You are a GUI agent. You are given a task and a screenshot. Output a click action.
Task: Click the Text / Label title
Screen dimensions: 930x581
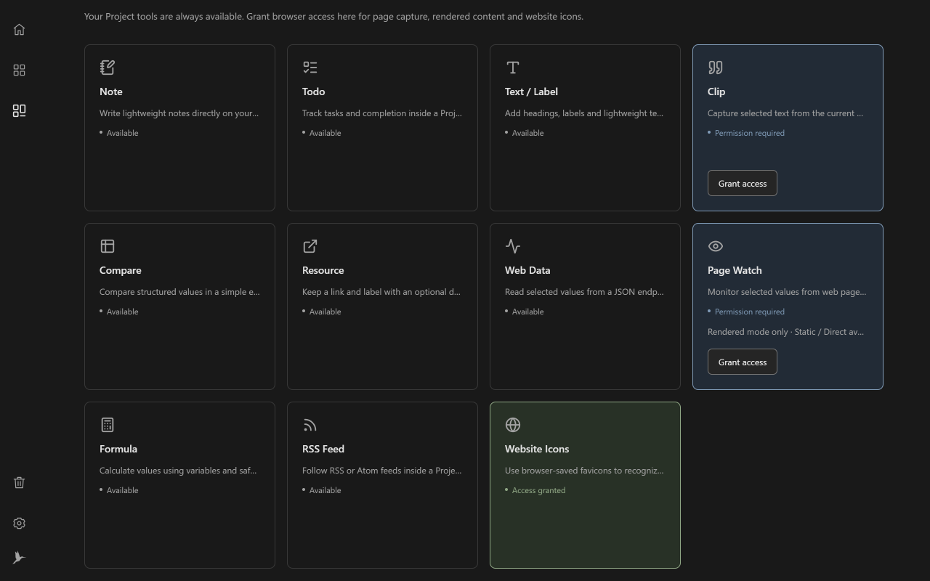532,92
